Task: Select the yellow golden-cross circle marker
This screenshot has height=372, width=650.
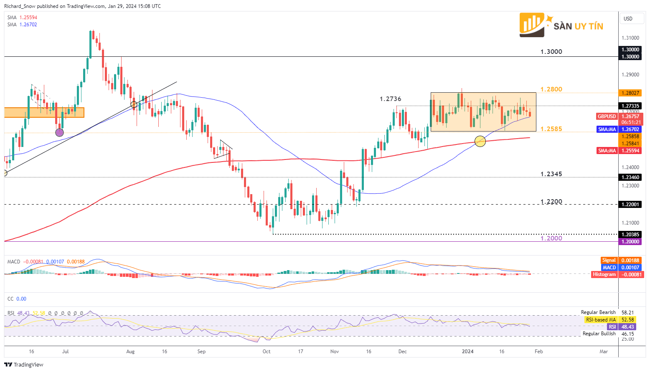Action: (x=480, y=141)
